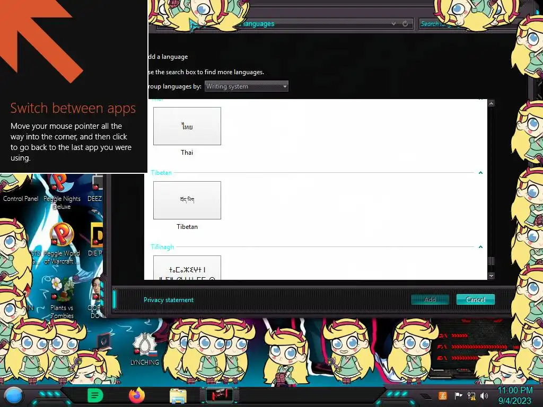Select the Plants vs Zombies desktop icon
Viewport: 543px width, 407px height.
62,297
